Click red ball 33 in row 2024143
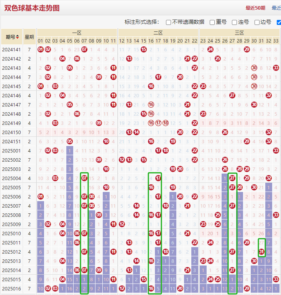This screenshot has width=281, height=295. [276, 68]
